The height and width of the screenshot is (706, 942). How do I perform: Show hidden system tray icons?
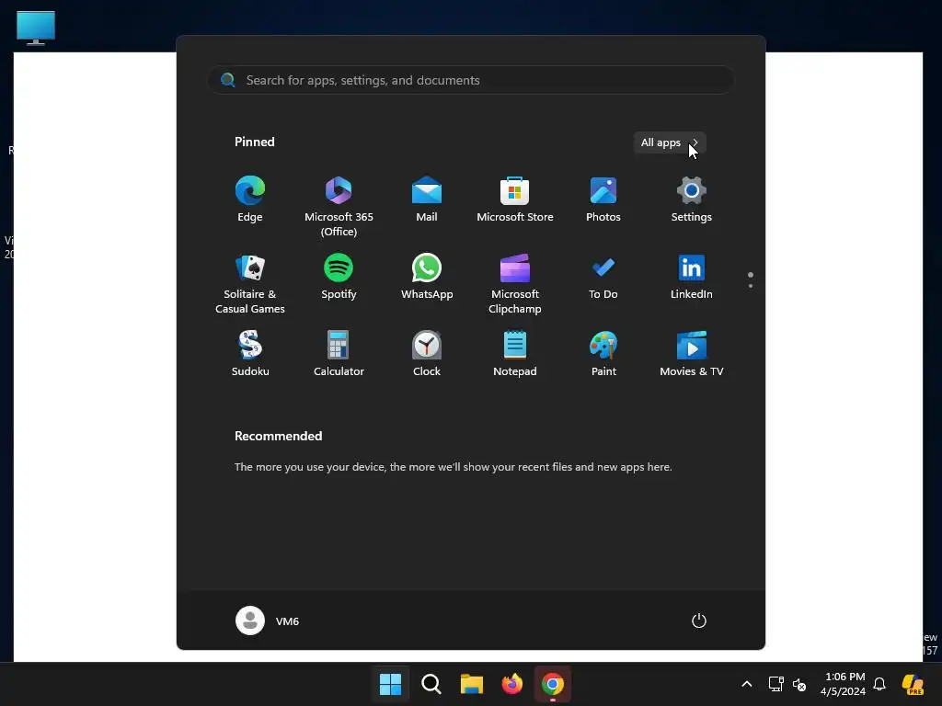(747, 684)
